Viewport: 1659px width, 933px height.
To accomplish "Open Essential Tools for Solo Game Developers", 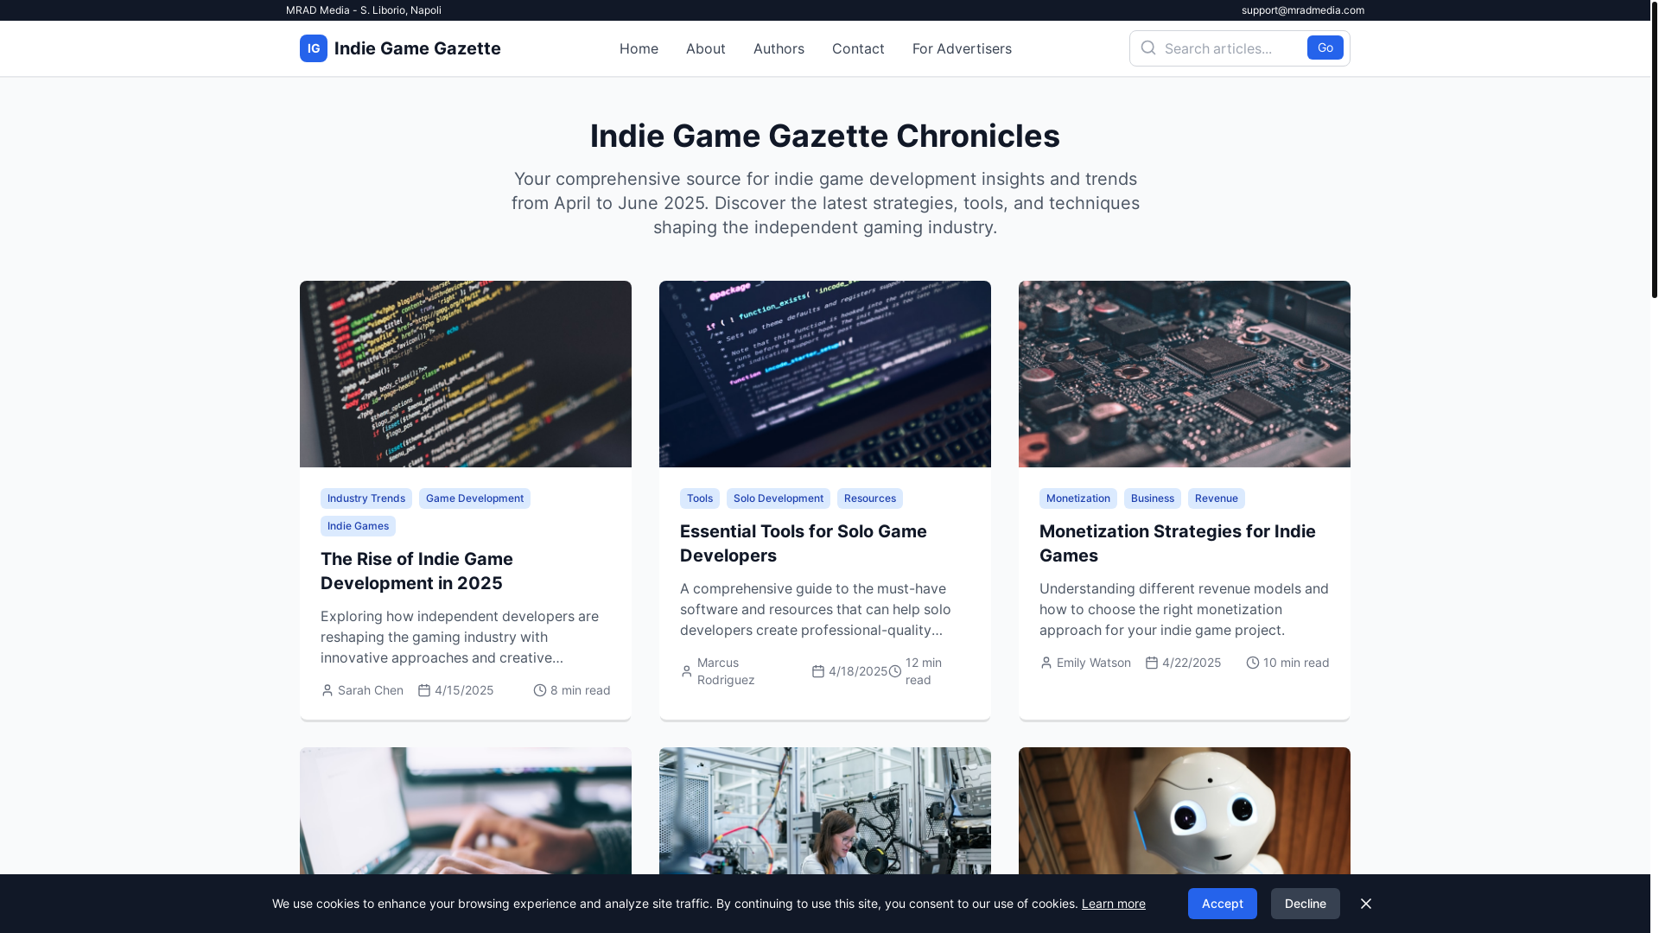I will pos(804,543).
